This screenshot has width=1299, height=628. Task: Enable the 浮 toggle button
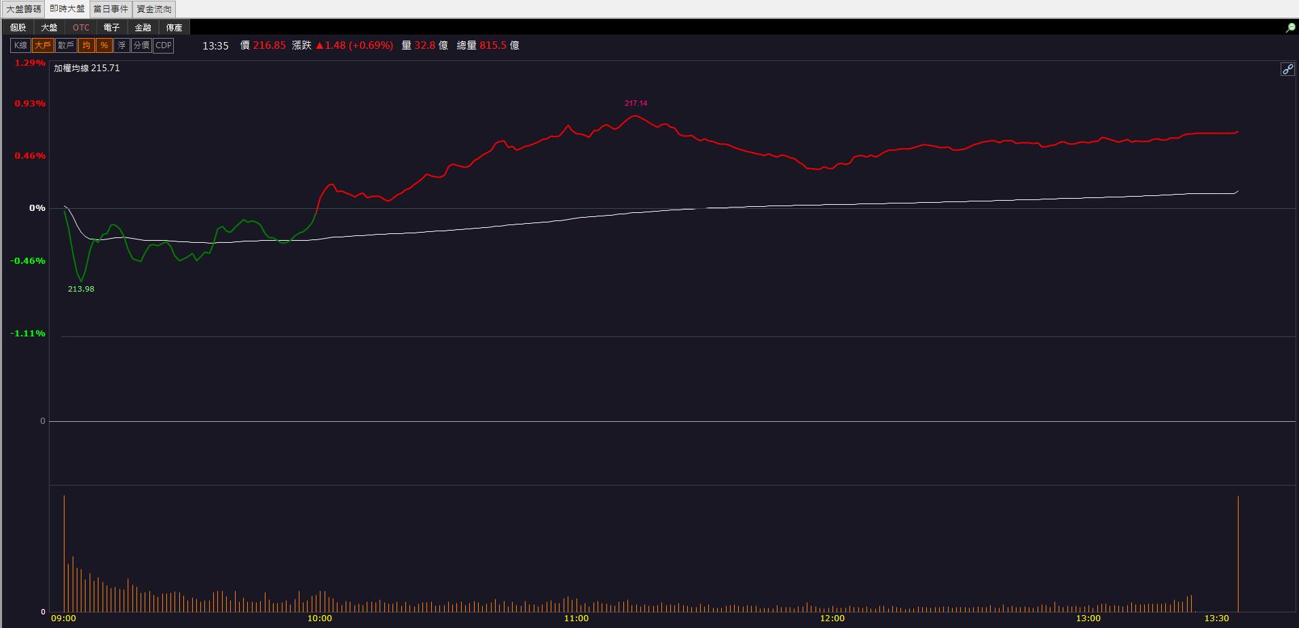[122, 45]
